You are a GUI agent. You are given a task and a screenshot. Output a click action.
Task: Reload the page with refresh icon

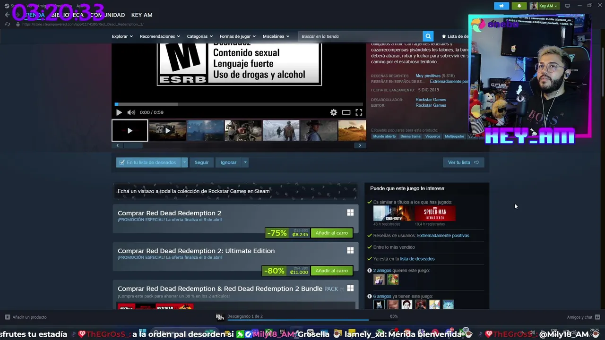tap(7, 24)
